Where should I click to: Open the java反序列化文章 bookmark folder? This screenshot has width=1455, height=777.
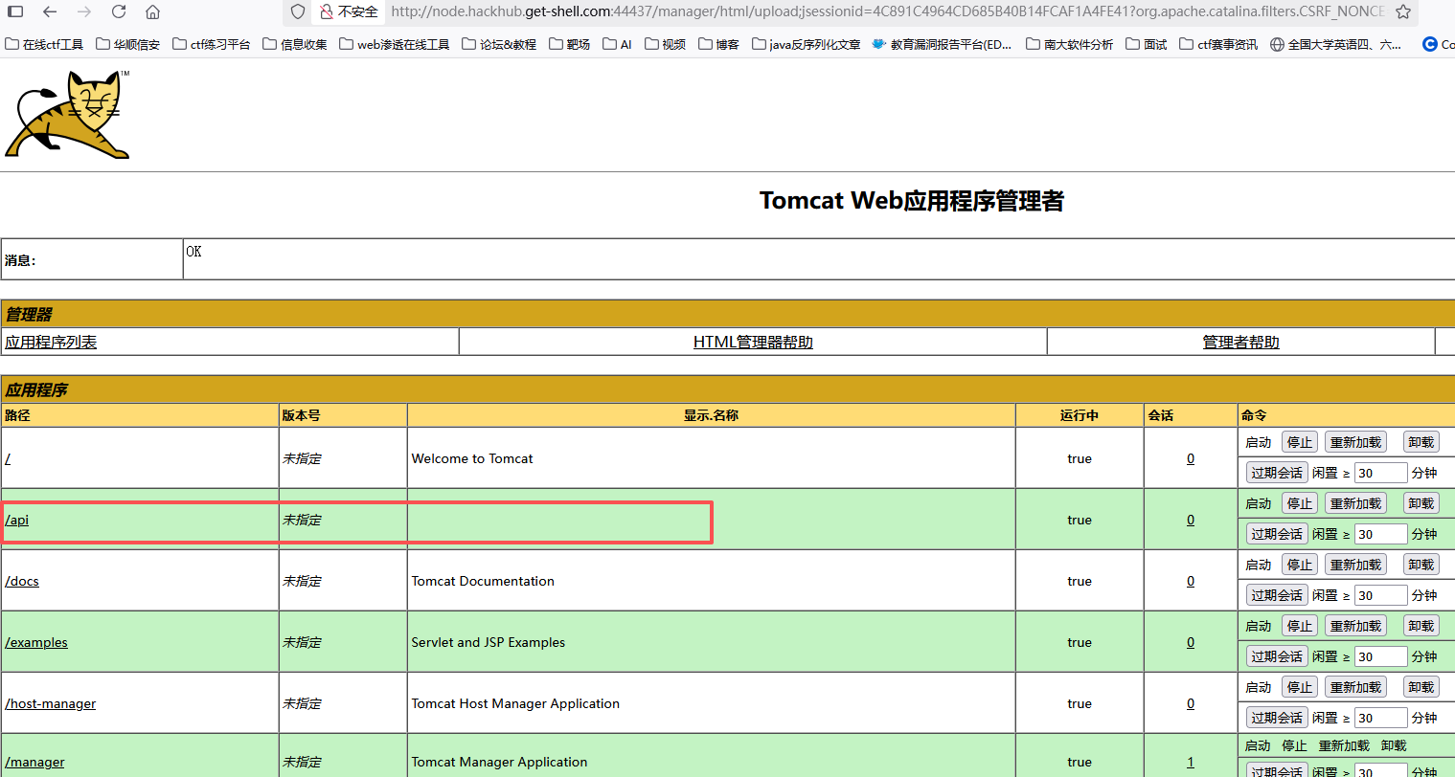pos(807,44)
